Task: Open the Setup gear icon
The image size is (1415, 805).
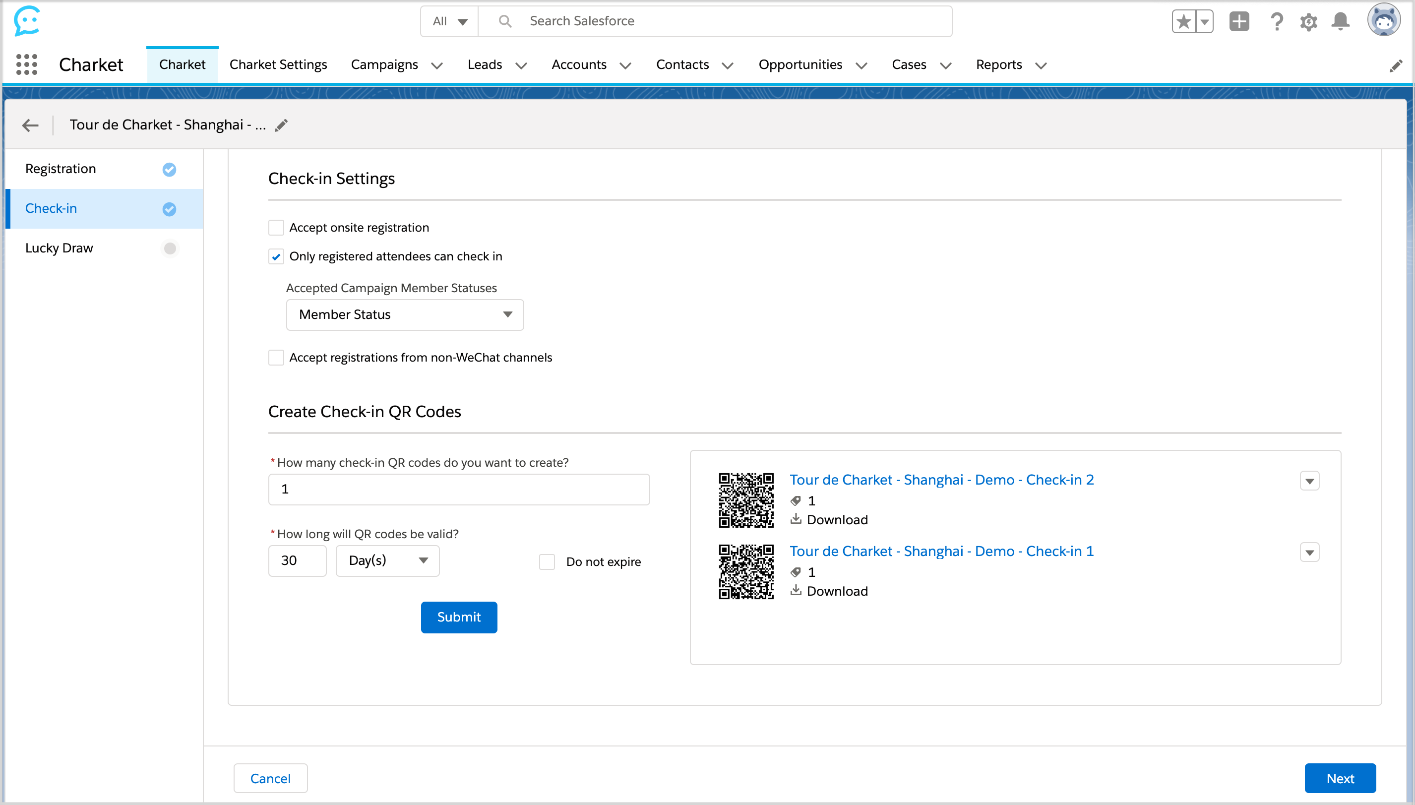Action: coord(1308,22)
